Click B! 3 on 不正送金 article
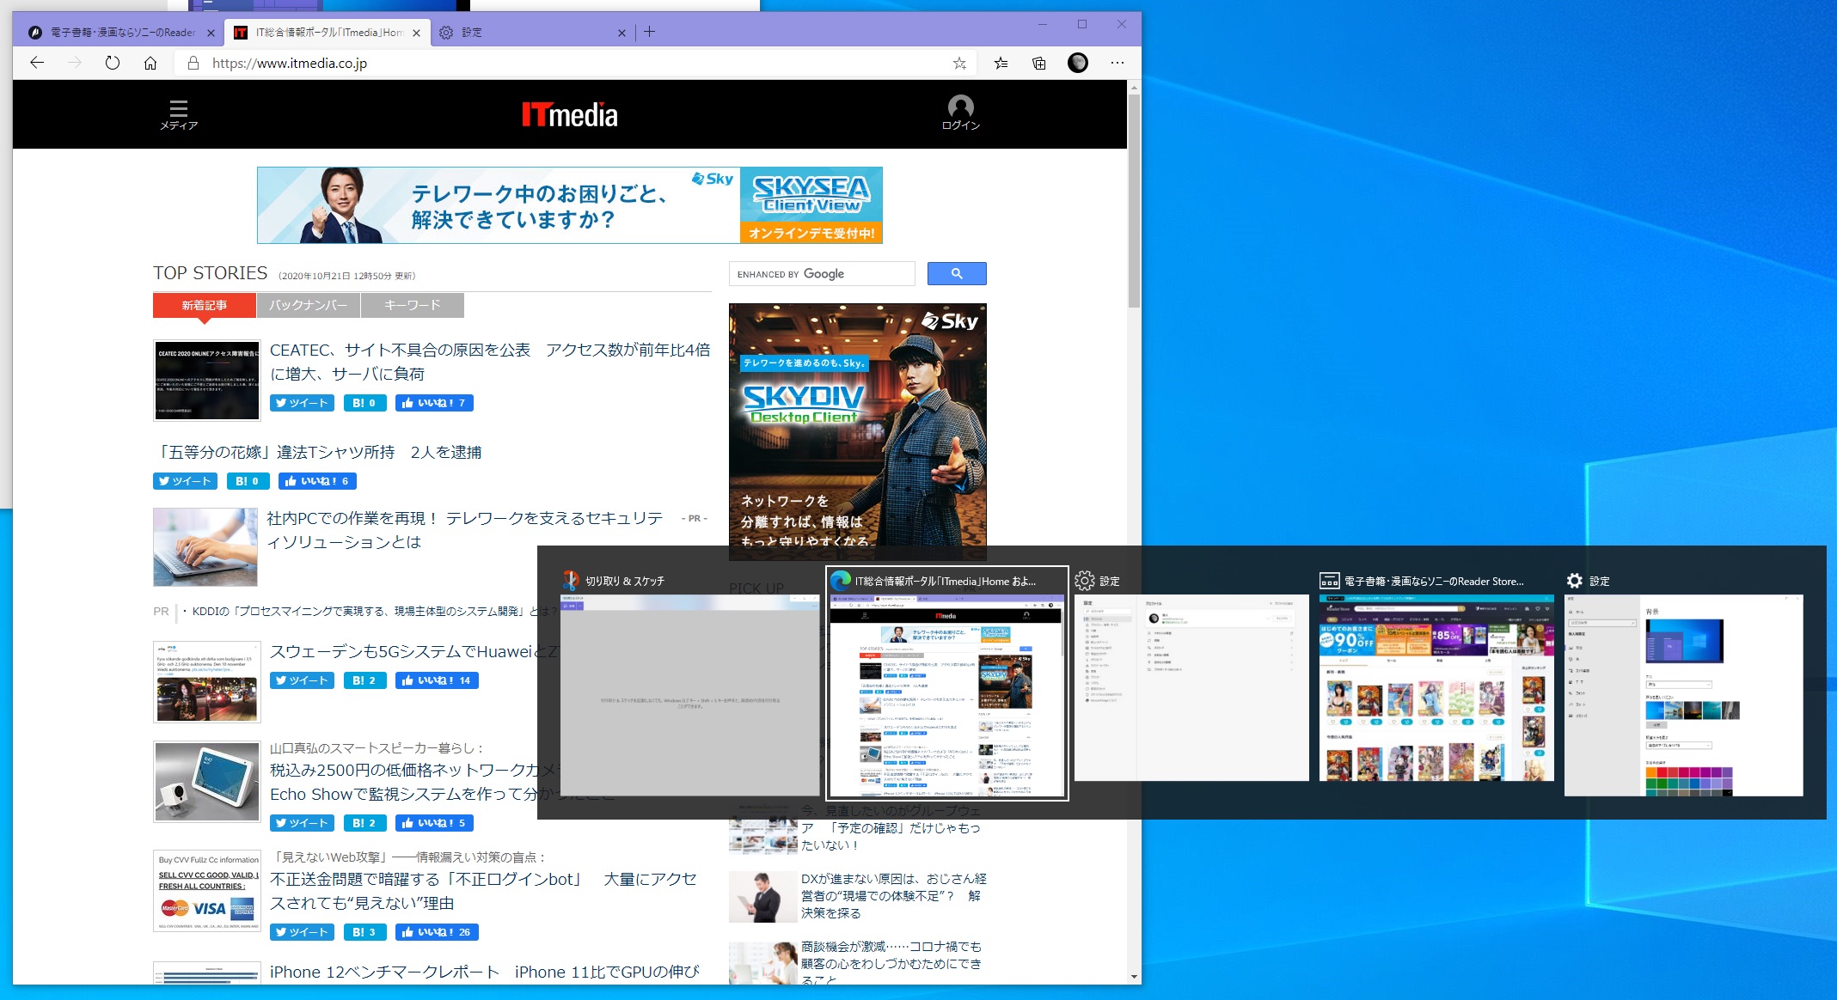 [364, 932]
